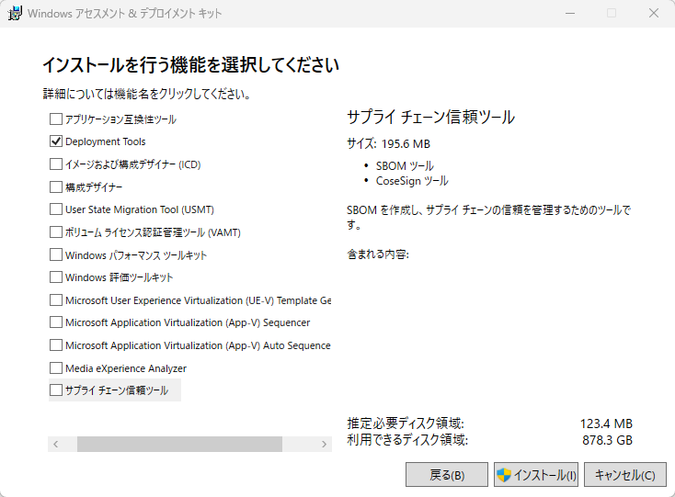Image resolution: width=675 pixels, height=497 pixels.
Task: Click the Deployment Tools feature name
Action: click(x=105, y=141)
